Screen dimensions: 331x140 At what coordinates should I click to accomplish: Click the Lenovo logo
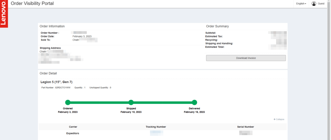[4, 14]
